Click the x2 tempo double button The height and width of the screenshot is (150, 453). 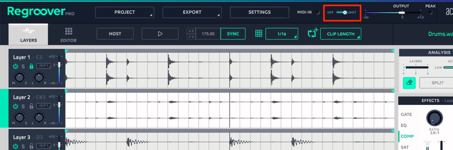tap(191, 31)
